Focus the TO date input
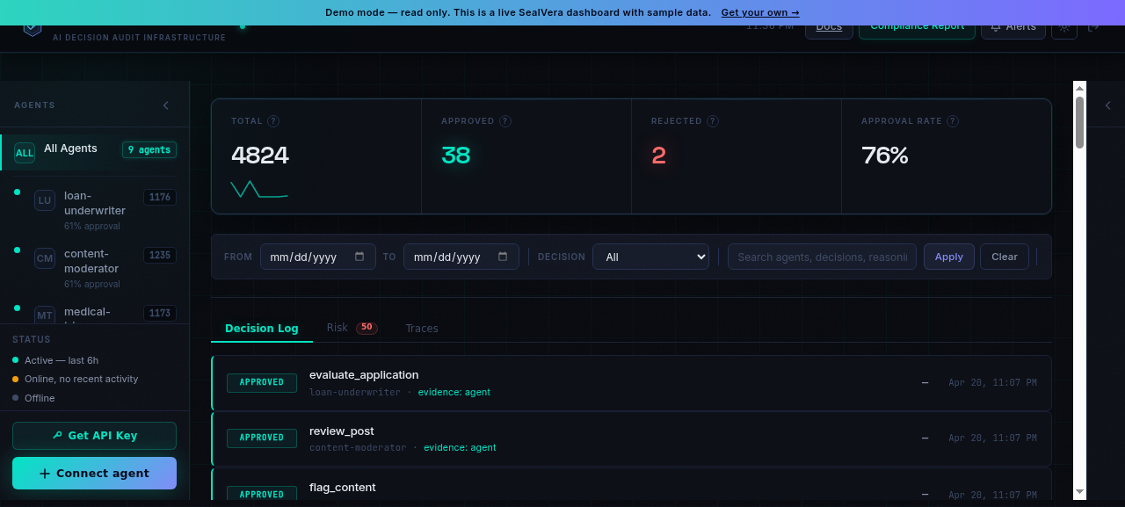Screen dimensions: 1125x507 point(461,257)
